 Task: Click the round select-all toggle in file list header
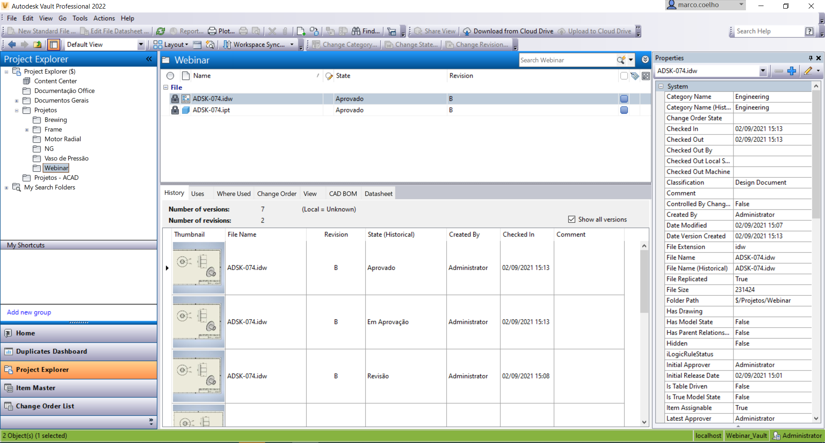pyautogui.click(x=170, y=76)
